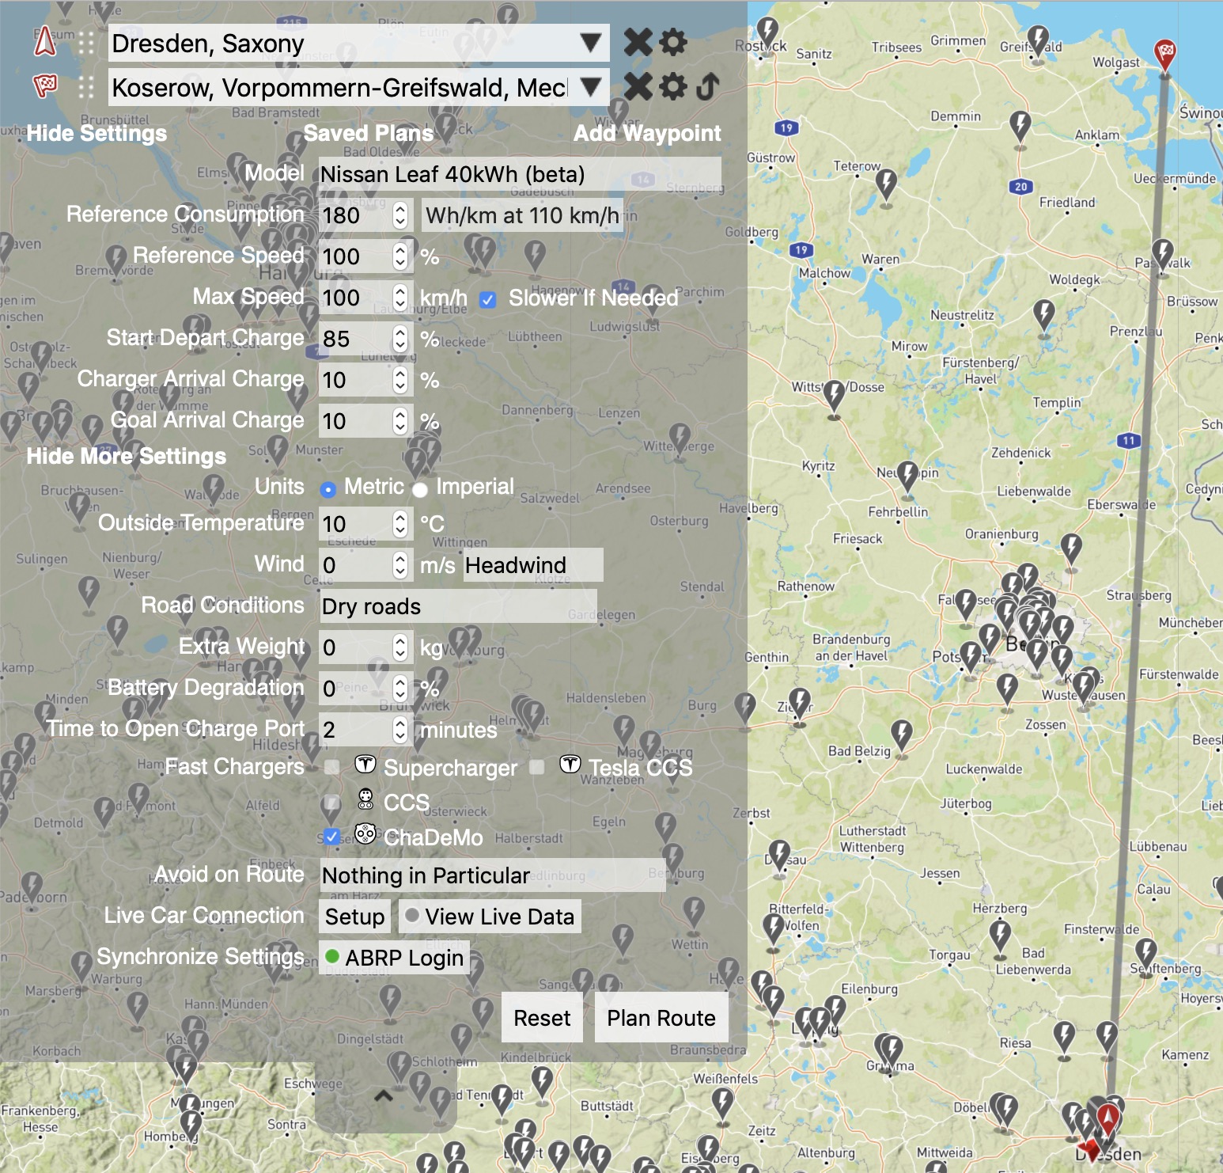Enable CCS charger checkbox
This screenshot has height=1173, width=1223.
(332, 803)
